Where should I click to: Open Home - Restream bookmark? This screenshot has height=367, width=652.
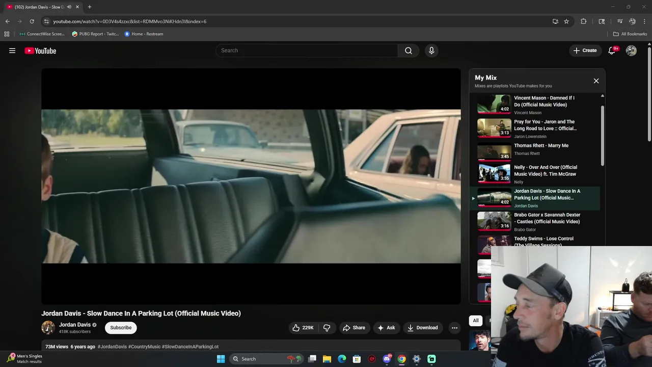(x=144, y=34)
